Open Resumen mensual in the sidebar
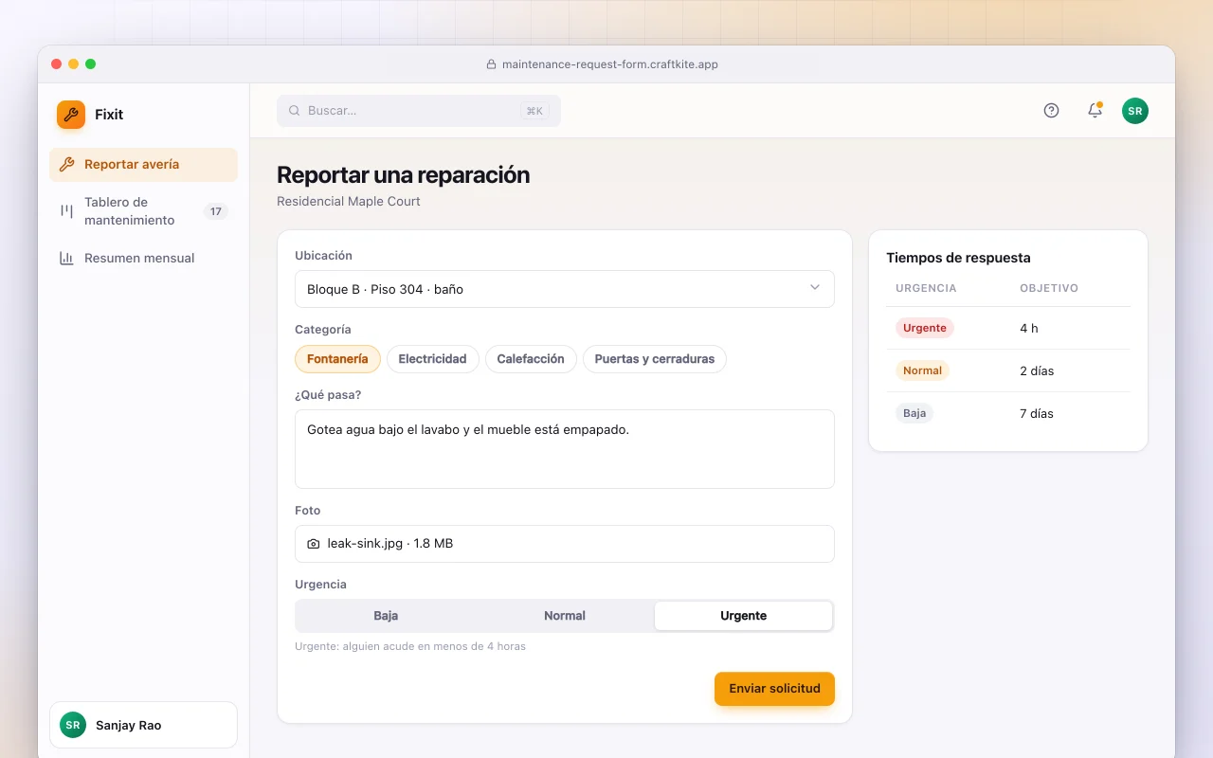 point(143,258)
